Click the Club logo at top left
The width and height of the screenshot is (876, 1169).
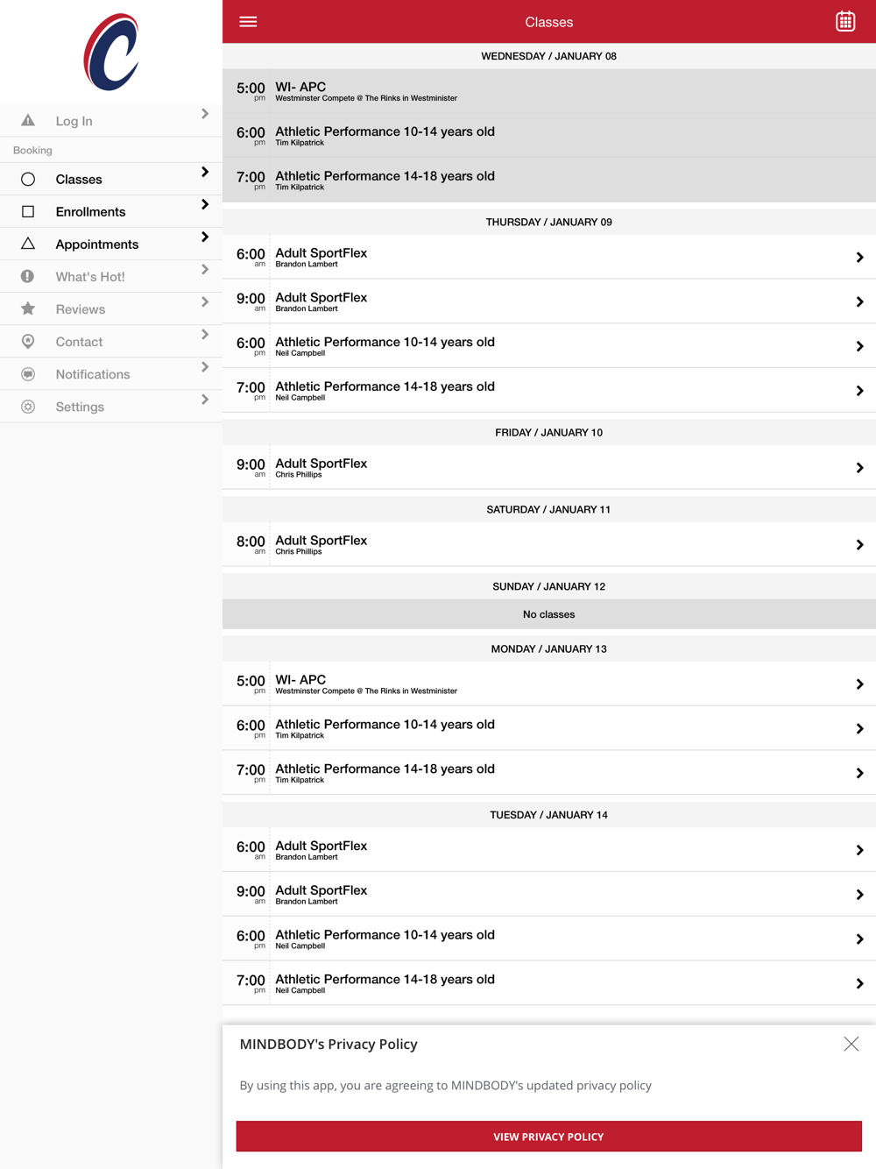pos(111,53)
